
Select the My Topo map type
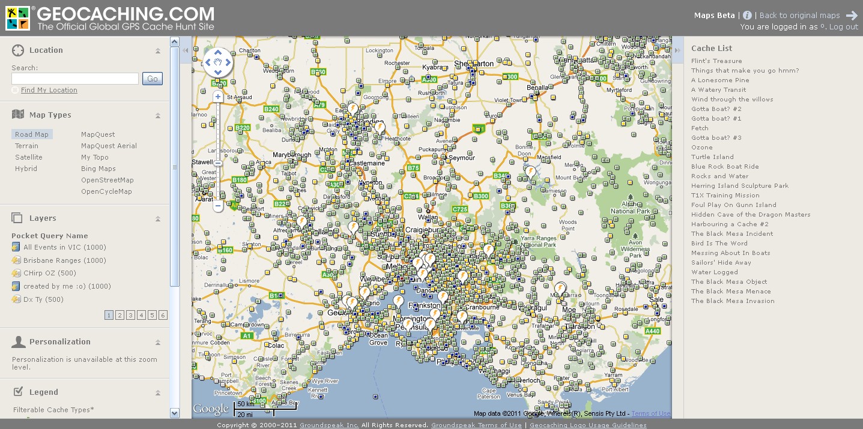point(95,157)
